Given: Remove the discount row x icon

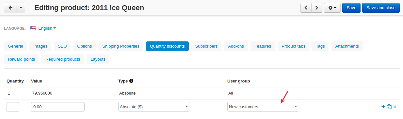Looking at the screenshot, I should point(395,107).
